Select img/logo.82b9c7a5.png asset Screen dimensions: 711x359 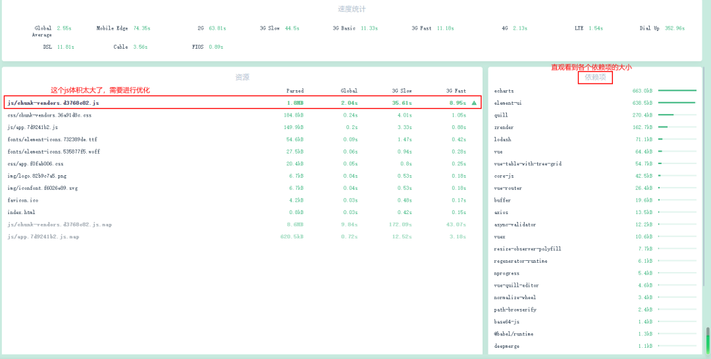pos(37,176)
